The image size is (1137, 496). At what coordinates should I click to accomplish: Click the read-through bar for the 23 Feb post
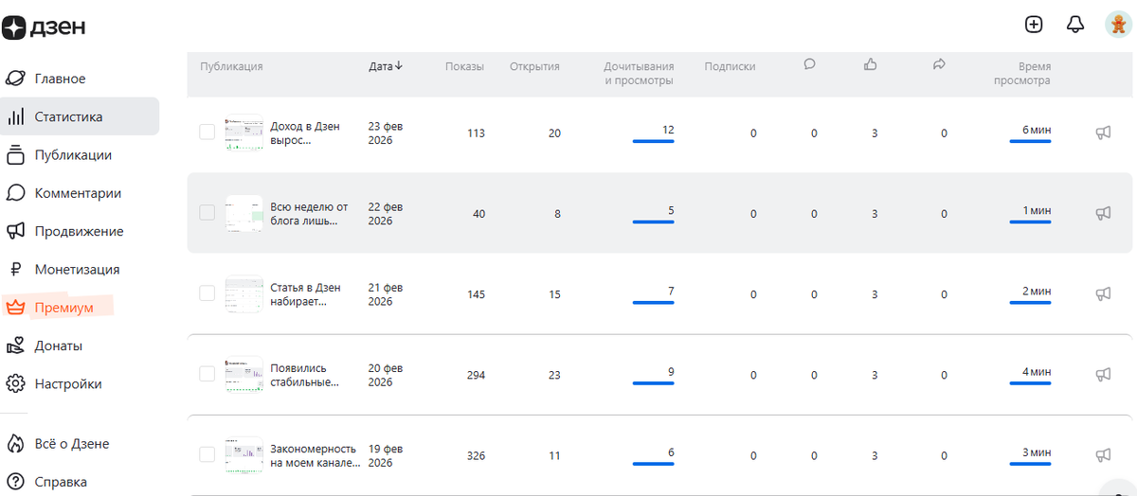[653, 141]
